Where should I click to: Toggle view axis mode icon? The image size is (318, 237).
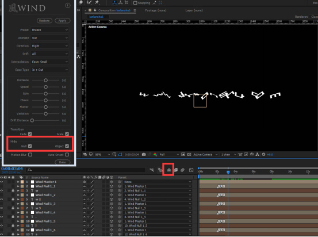tap(127, 3)
